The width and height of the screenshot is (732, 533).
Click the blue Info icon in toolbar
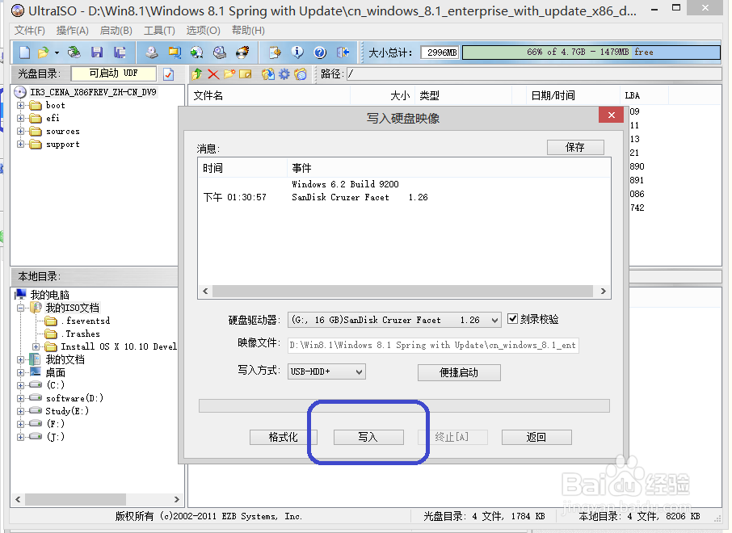point(297,52)
